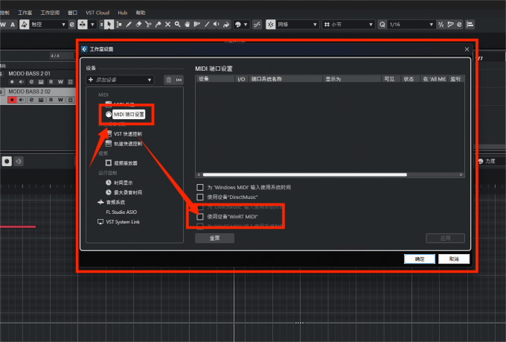Viewport: 506px width, 342px height.
Task: Toggle monitor on MODO BASS 2 01
Action: coord(22,82)
